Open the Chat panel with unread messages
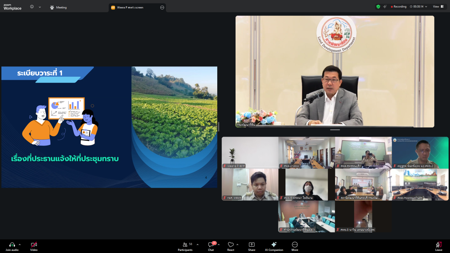450x253 pixels. click(211, 245)
